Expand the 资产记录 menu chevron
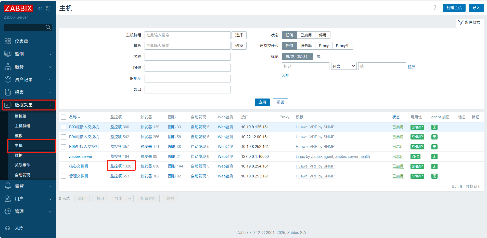 point(50,80)
